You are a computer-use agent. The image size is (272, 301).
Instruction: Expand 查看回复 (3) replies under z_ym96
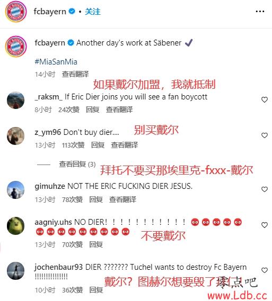[77, 164]
